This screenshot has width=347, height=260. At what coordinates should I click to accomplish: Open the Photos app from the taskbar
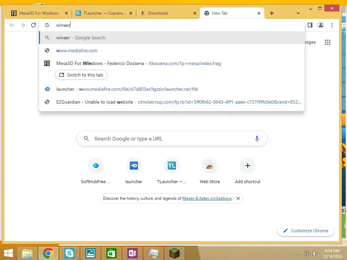point(90,253)
